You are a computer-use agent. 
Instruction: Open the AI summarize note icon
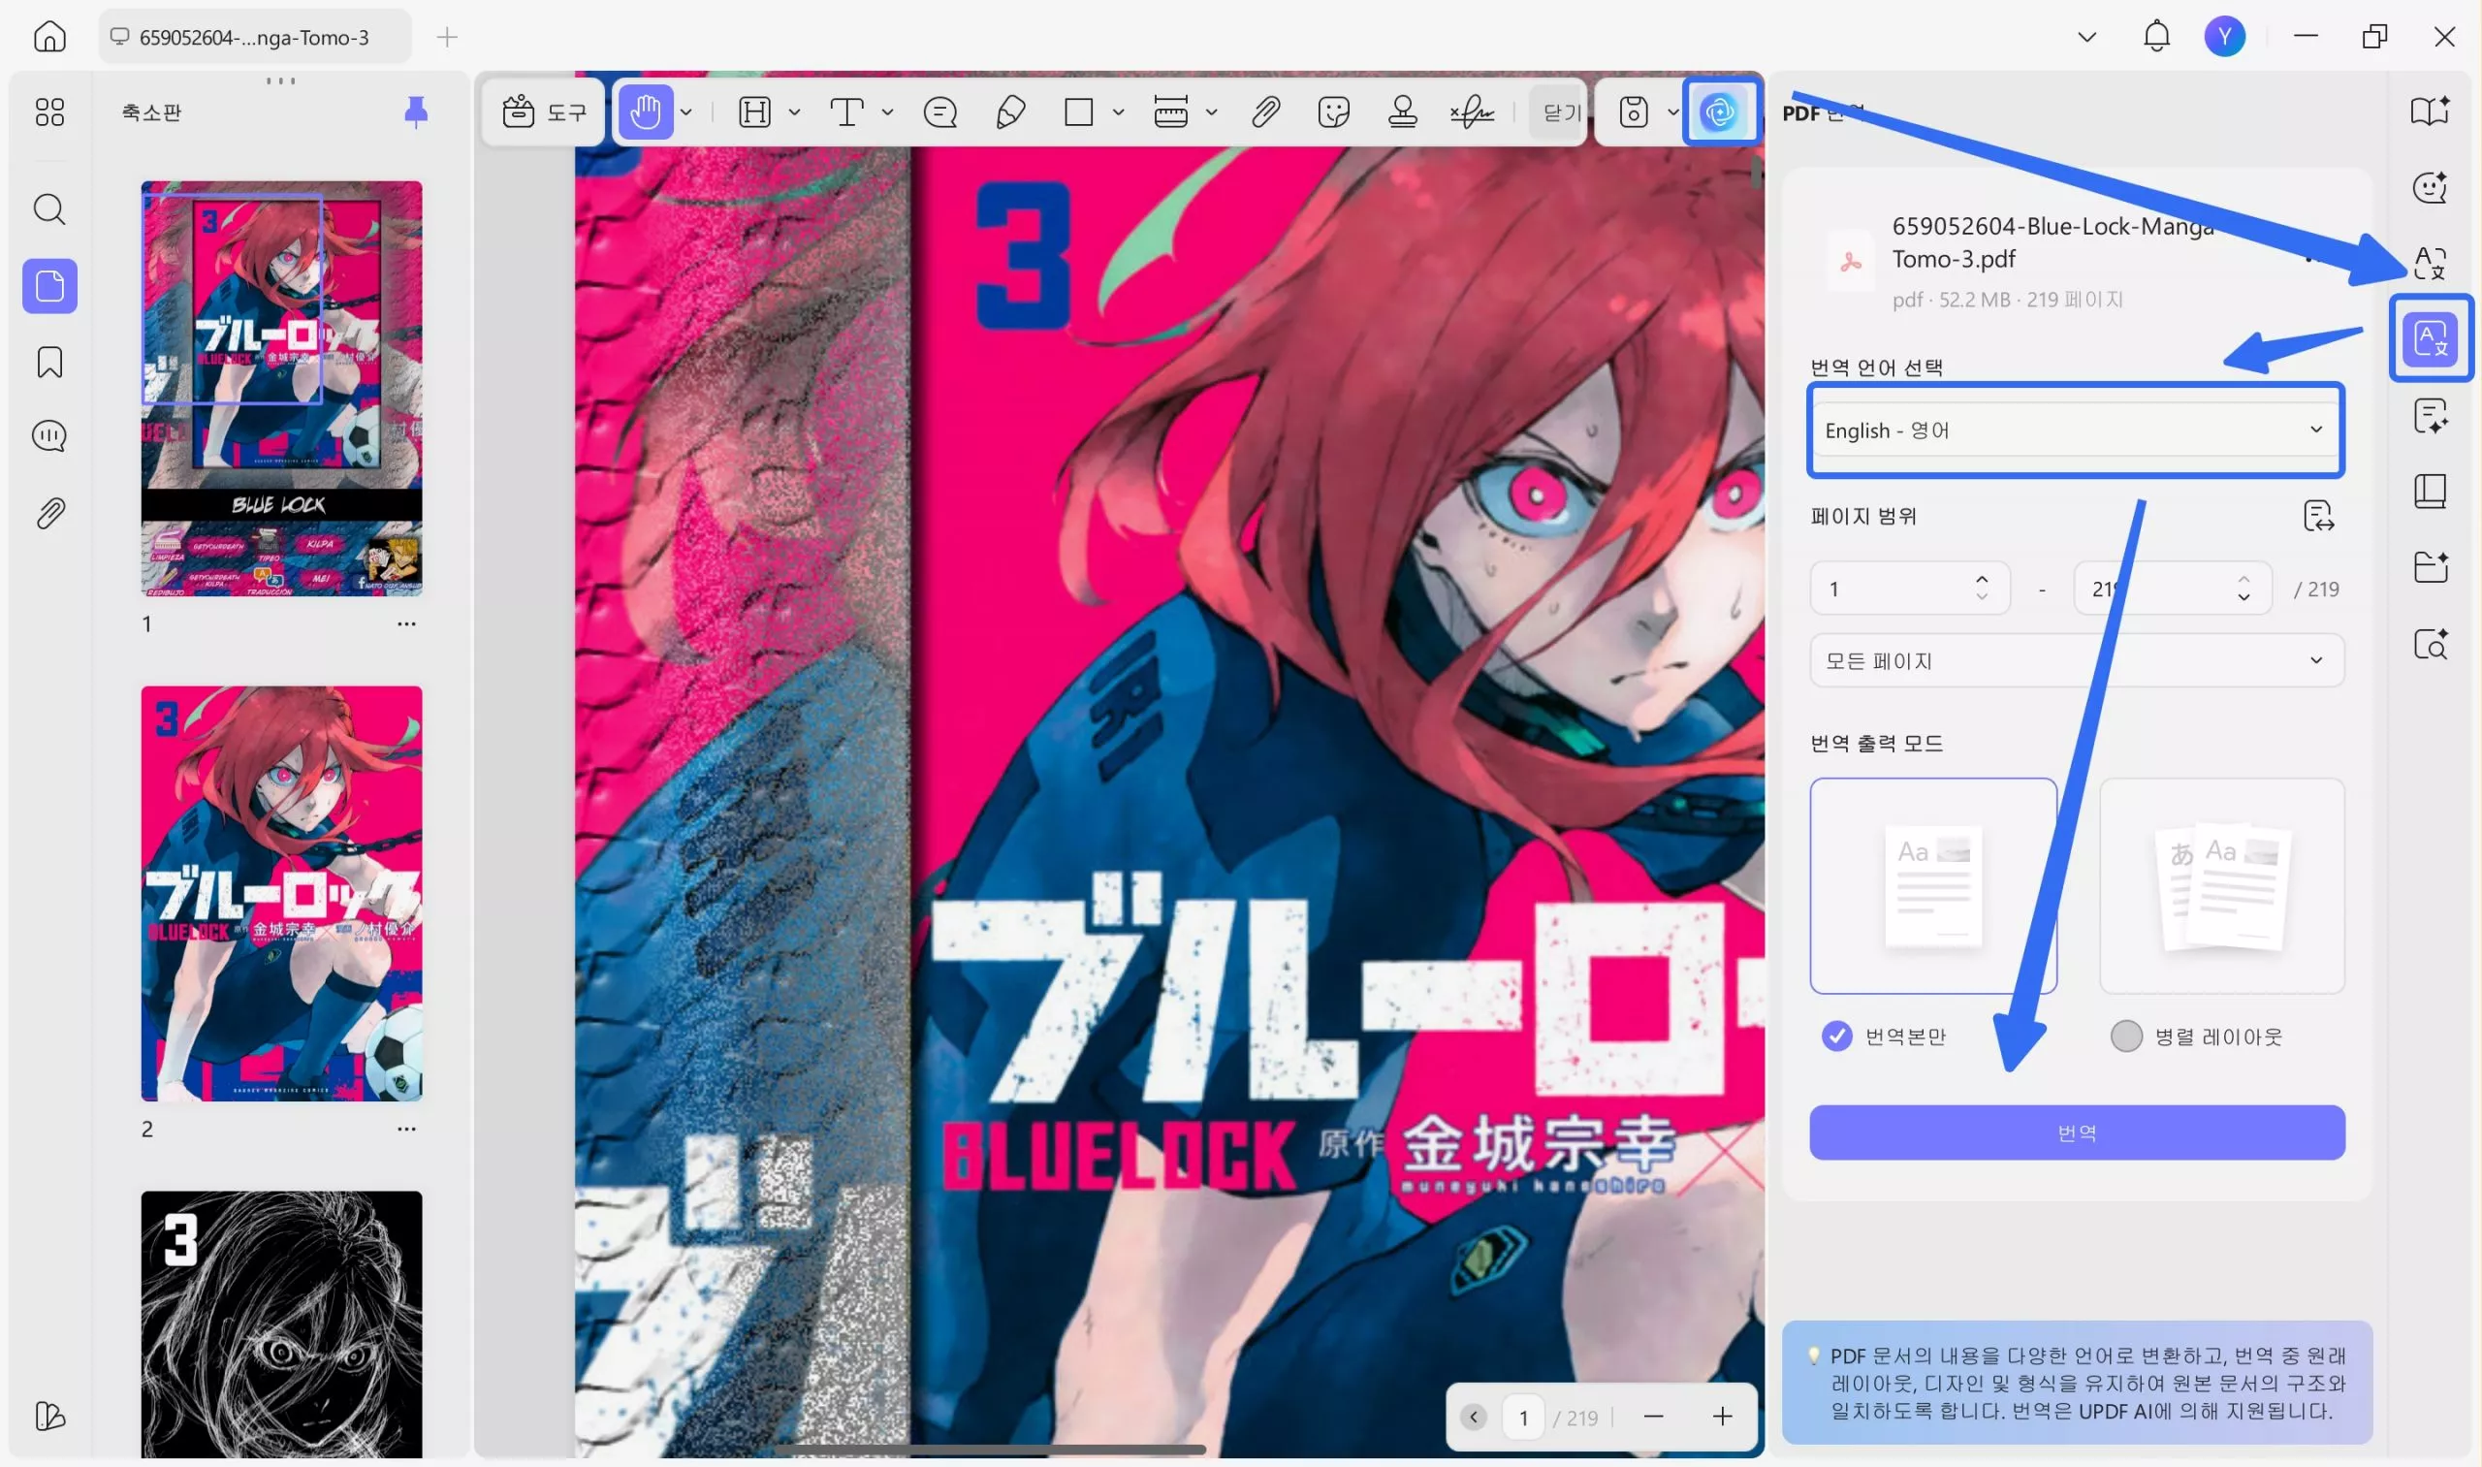[2431, 416]
